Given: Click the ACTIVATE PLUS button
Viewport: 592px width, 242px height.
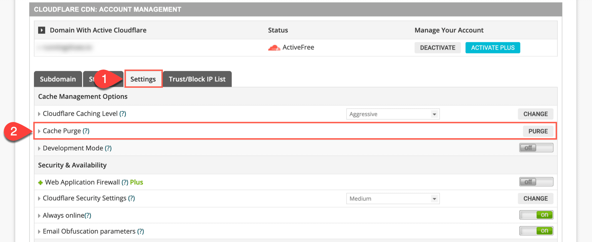Looking at the screenshot, I should 492,47.
